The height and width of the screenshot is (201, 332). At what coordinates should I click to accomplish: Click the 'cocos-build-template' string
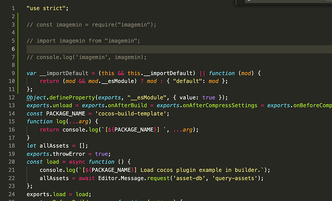(130, 114)
